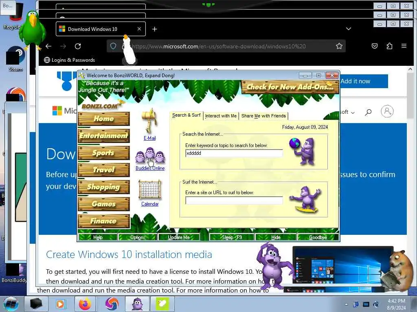Click the Windows Start orb

[11, 304]
